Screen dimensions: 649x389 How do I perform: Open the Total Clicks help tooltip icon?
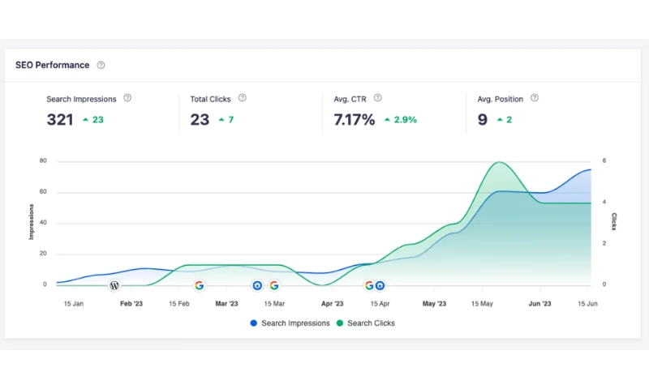click(x=242, y=98)
